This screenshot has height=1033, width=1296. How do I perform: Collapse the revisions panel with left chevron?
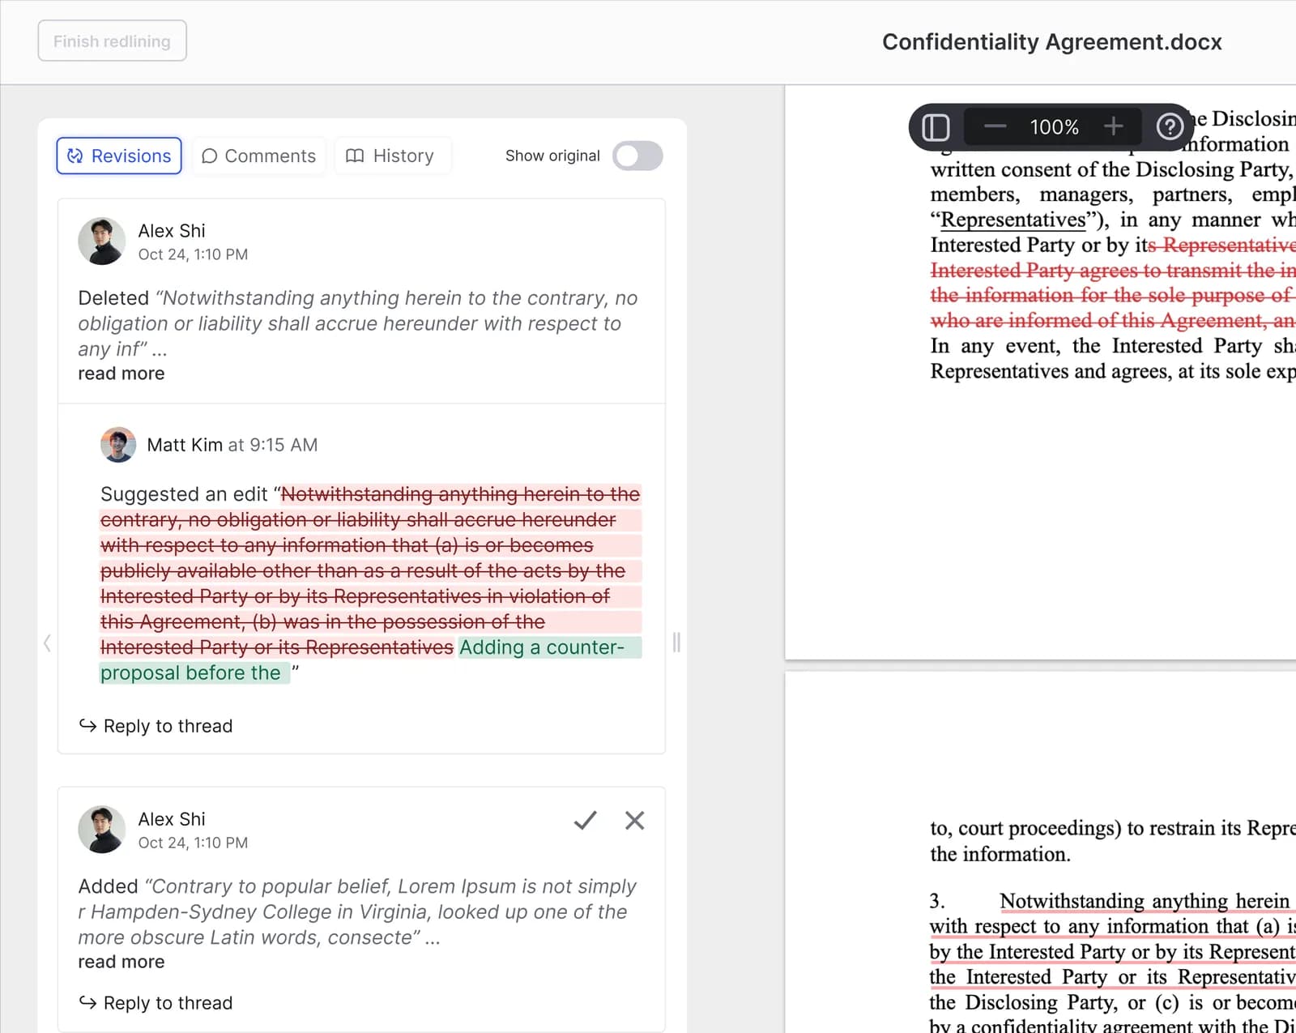coord(47,643)
